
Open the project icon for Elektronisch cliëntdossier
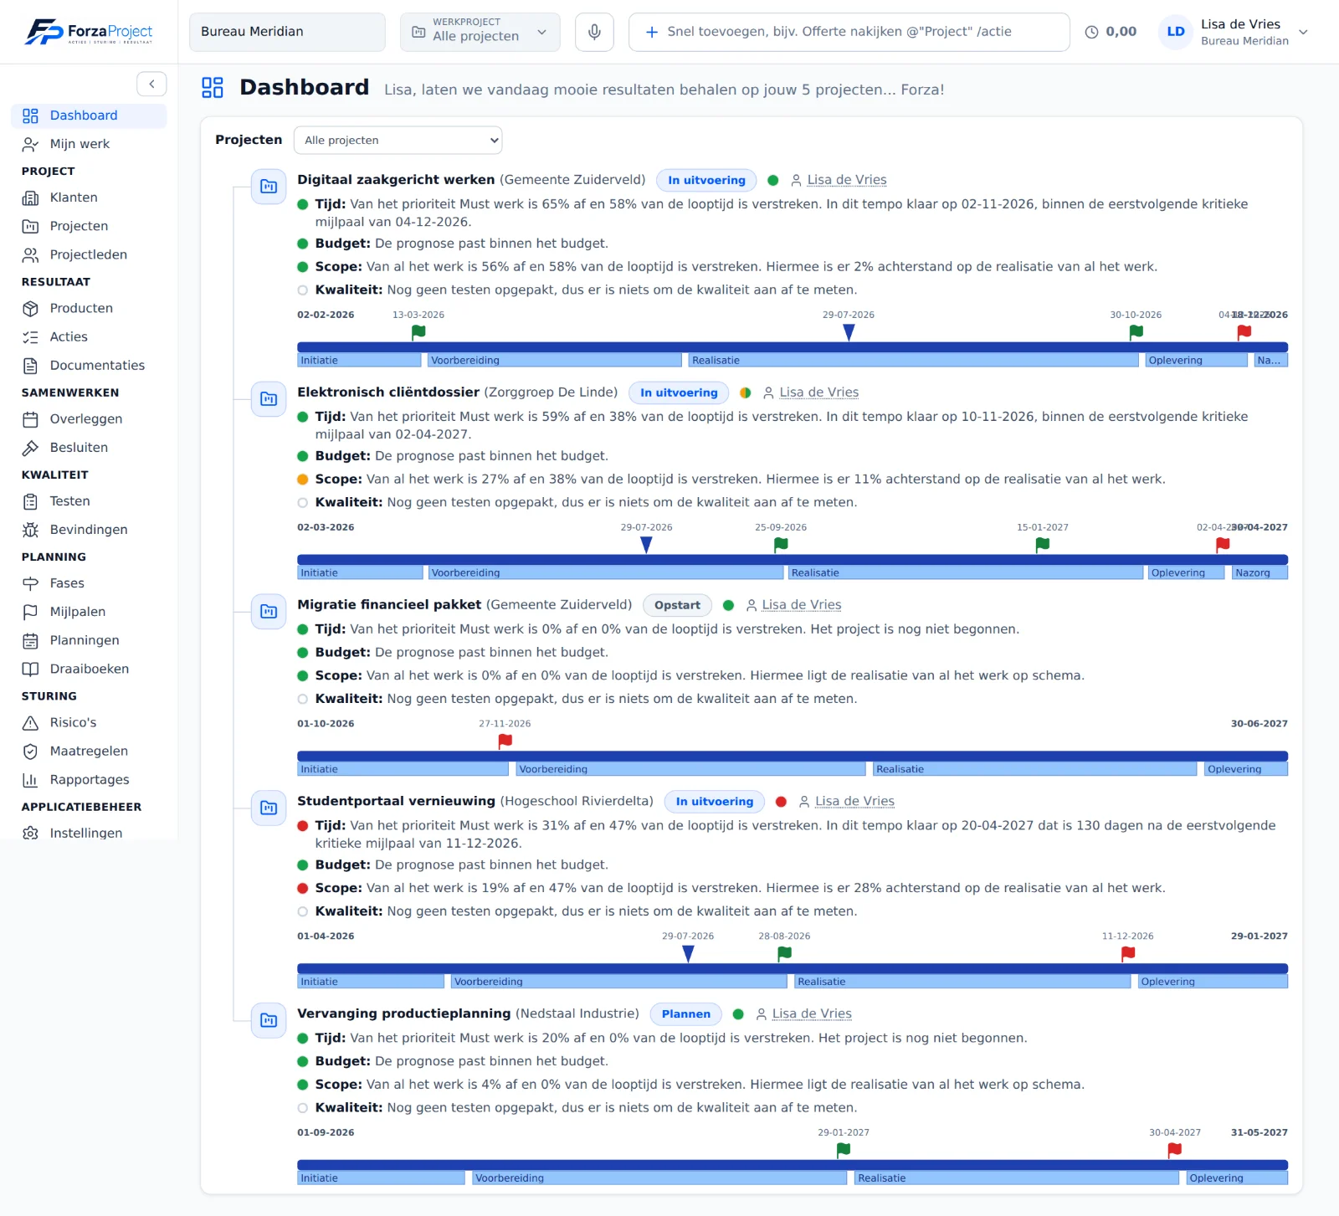pos(269,398)
